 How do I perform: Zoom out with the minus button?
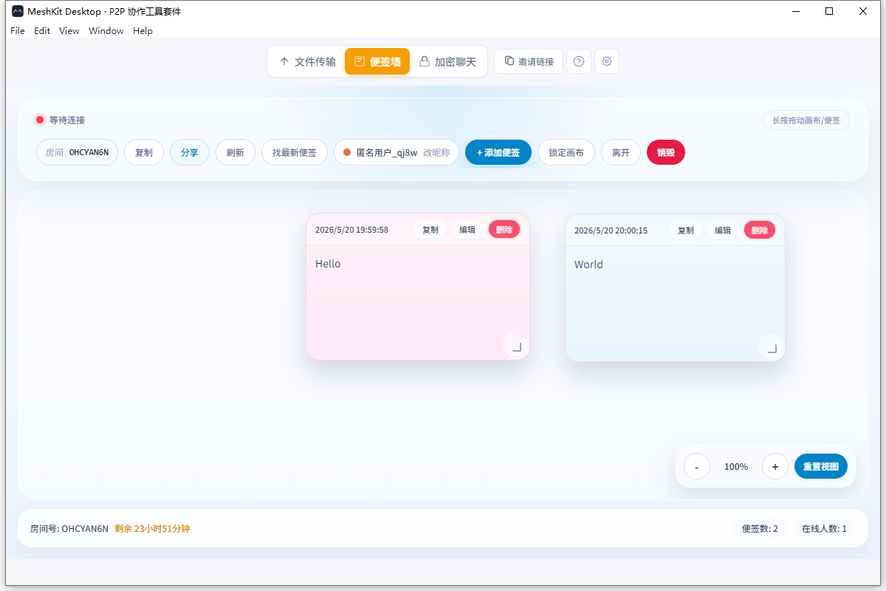click(697, 467)
